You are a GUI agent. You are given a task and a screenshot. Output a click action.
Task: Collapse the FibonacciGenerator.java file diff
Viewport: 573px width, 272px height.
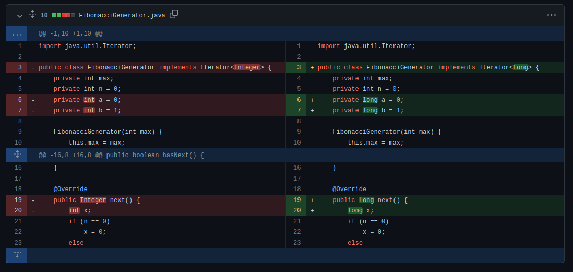coord(20,15)
